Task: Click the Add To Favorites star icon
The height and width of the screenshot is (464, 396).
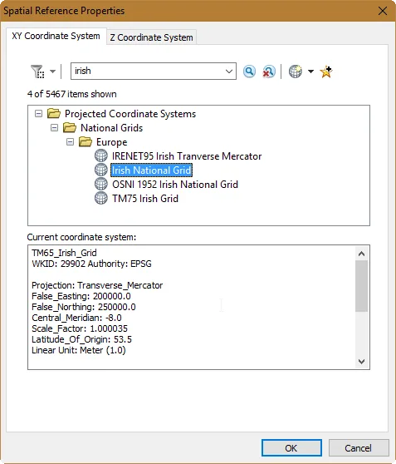Action: (x=326, y=72)
